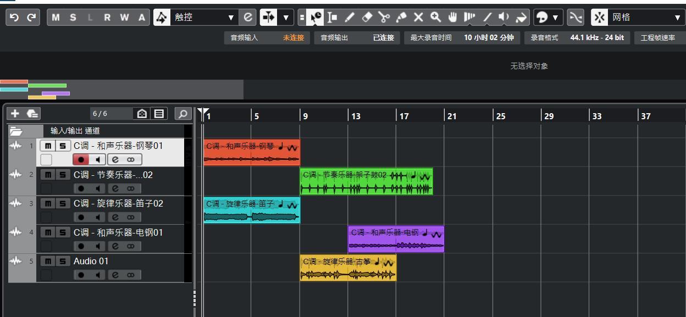
Task: Enable monitor on Audio 01 track
Action: pos(98,275)
